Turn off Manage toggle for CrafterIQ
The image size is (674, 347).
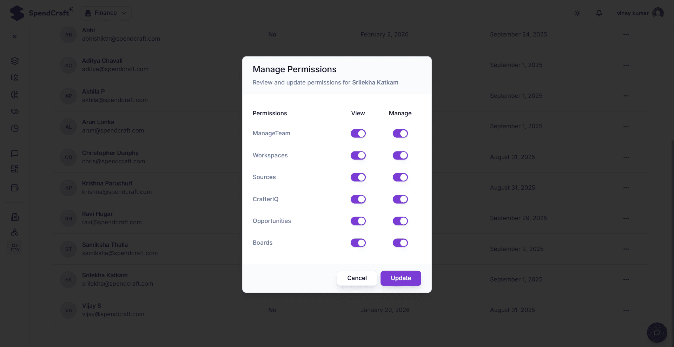click(401, 199)
